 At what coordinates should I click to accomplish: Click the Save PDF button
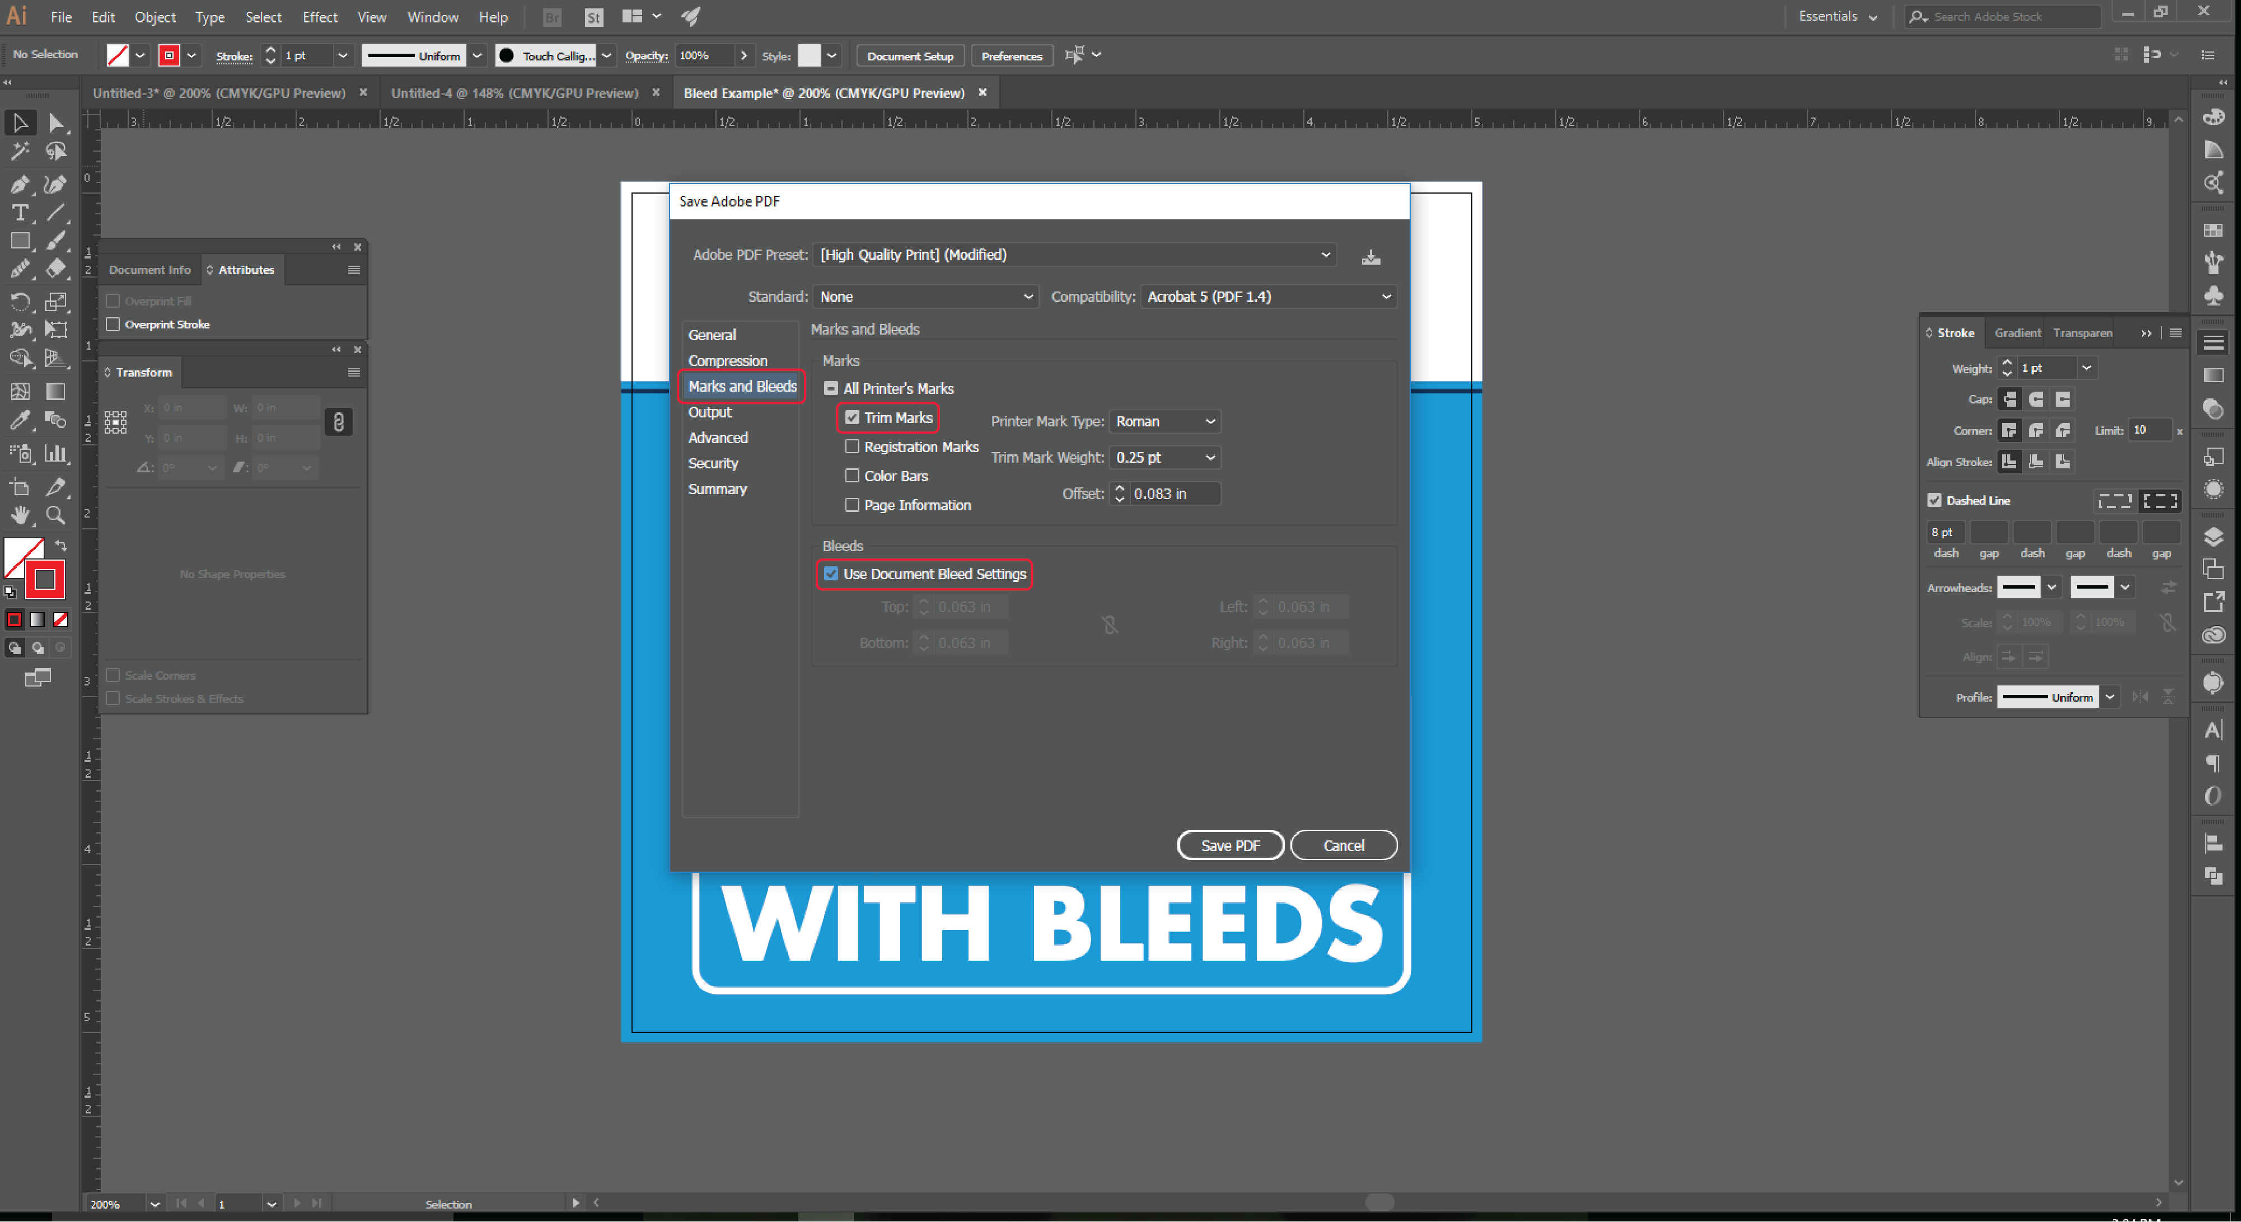coord(1230,845)
